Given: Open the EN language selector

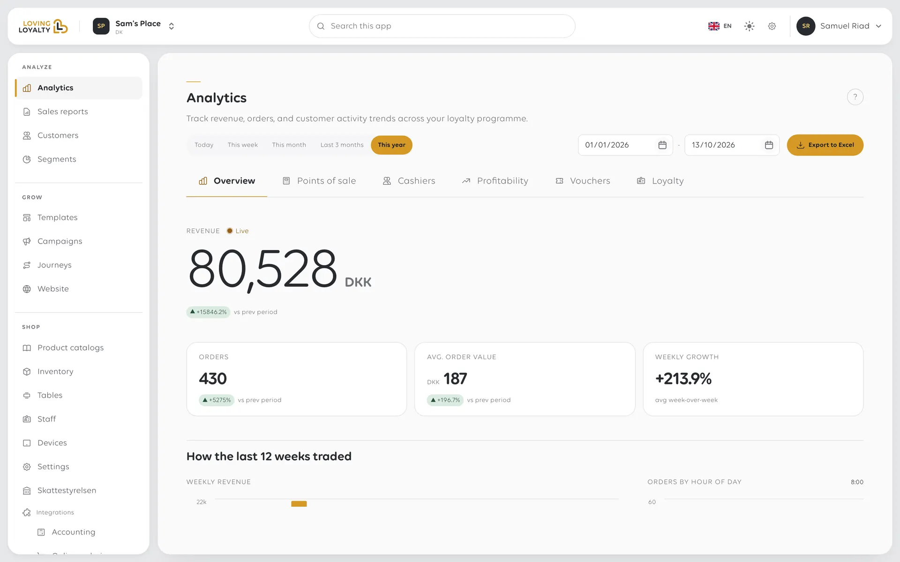Looking at the screenshot, I should pyautogui.click(x=720, y=26).
